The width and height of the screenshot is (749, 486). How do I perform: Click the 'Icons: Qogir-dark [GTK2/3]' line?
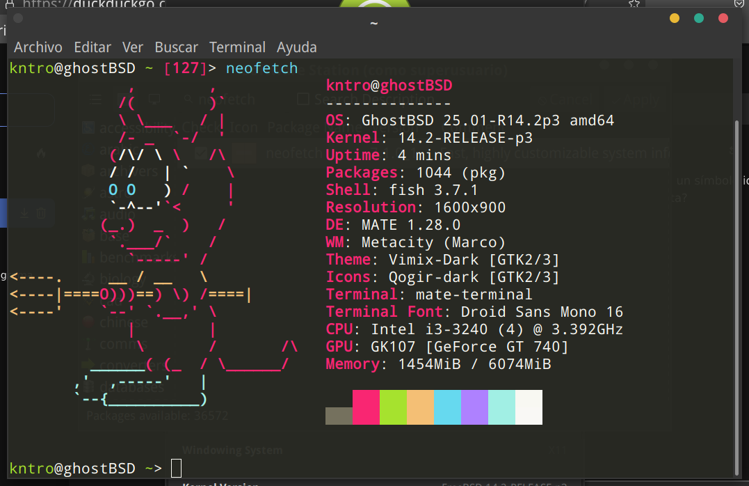(x=442, y=277)
